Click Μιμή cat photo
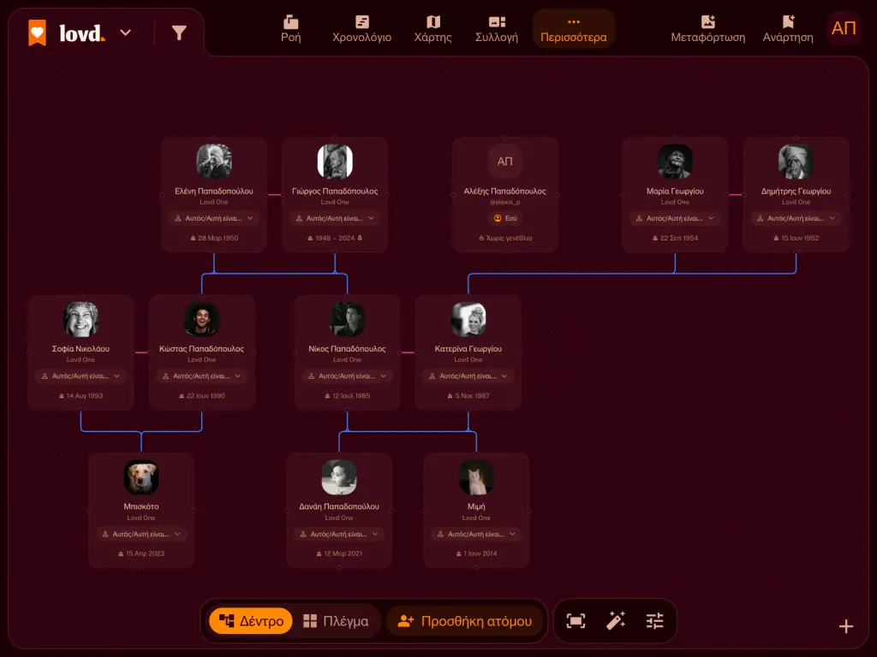 (x=476, y=477)
